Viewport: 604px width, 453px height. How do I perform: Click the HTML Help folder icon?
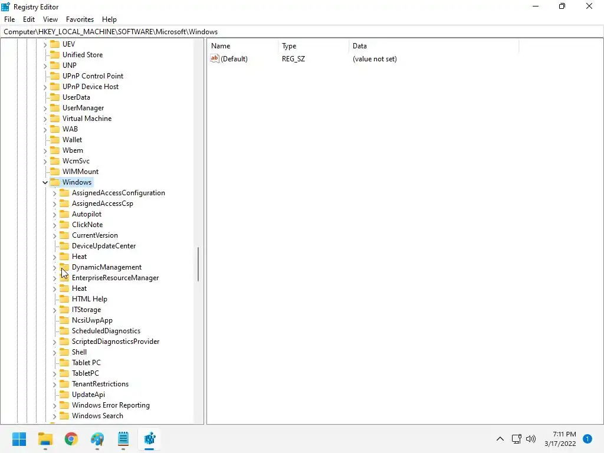click(x=64, y=299)
